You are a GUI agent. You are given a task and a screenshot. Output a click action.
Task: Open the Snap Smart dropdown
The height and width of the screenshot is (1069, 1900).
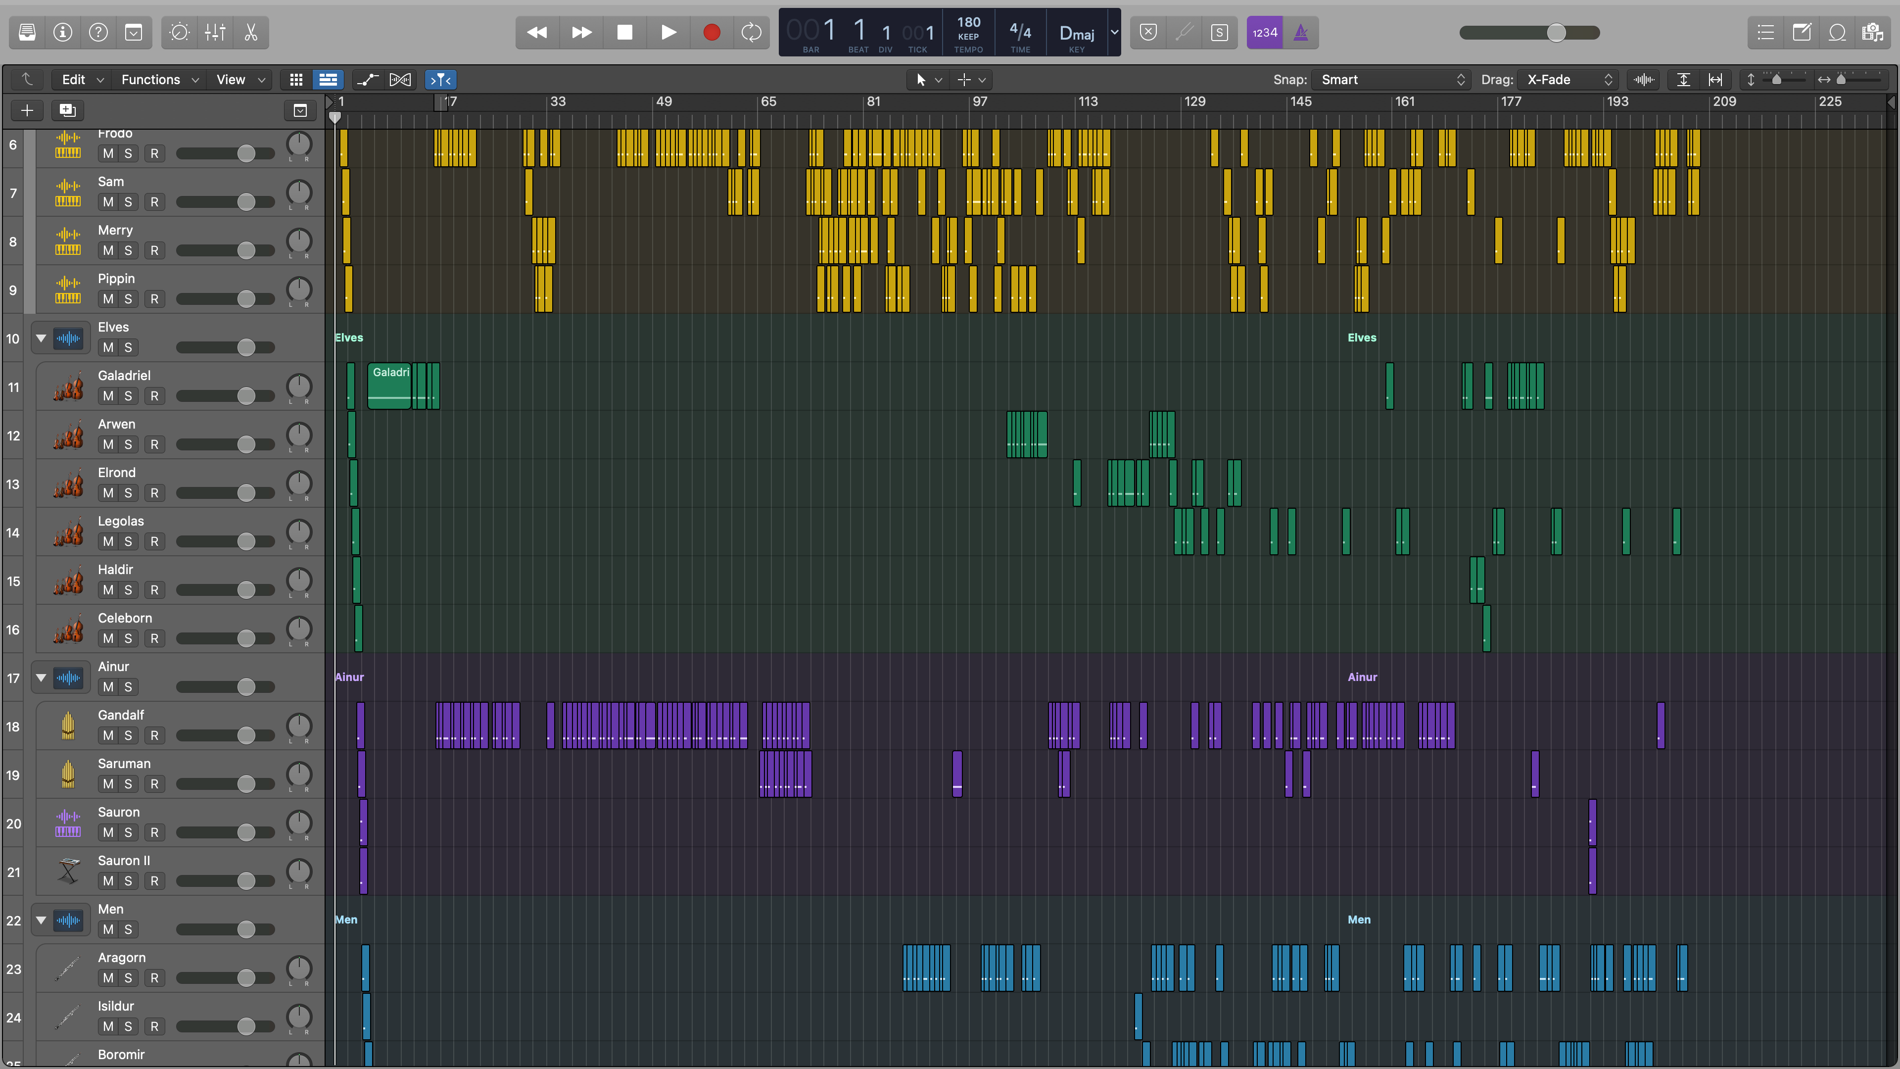pos(1391,80)
